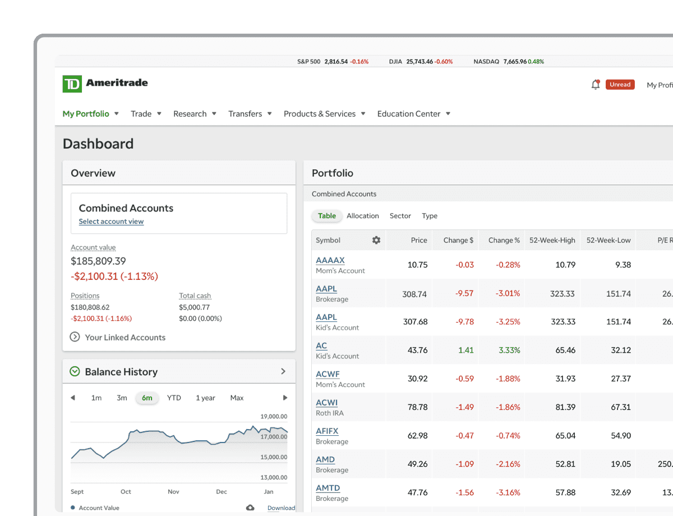Open the Research dropdown menu
This screenshot has width=673, height=516.
pyautogui.click(x=195, y=113)
